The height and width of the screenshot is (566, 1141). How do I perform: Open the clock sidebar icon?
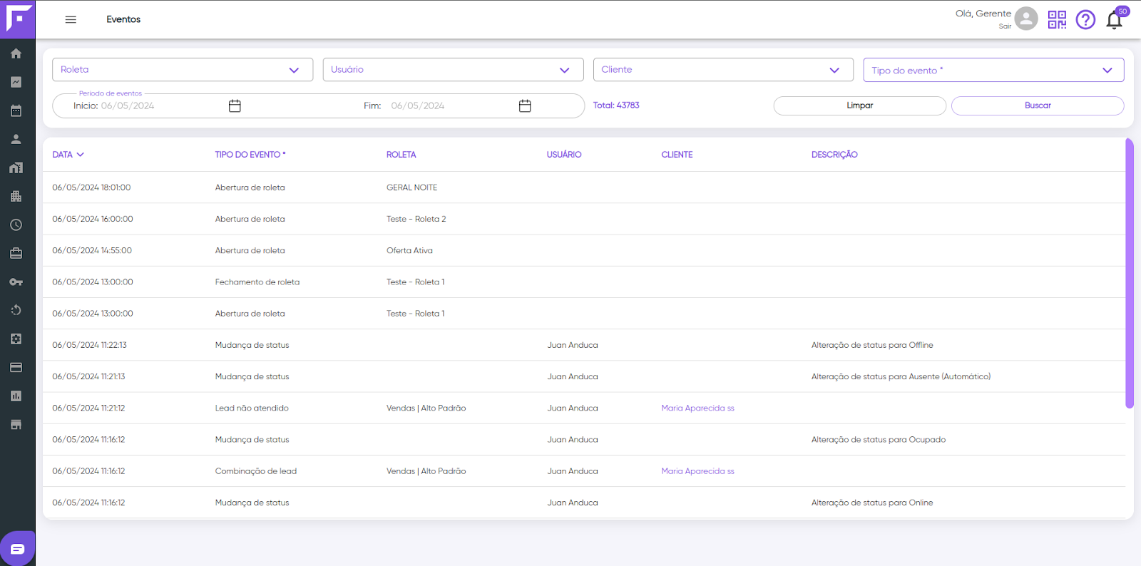pos(16,225)
